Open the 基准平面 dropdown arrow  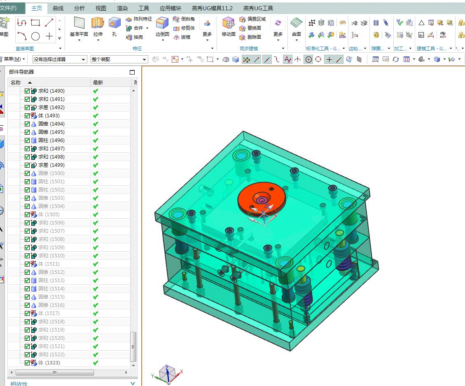79,40
